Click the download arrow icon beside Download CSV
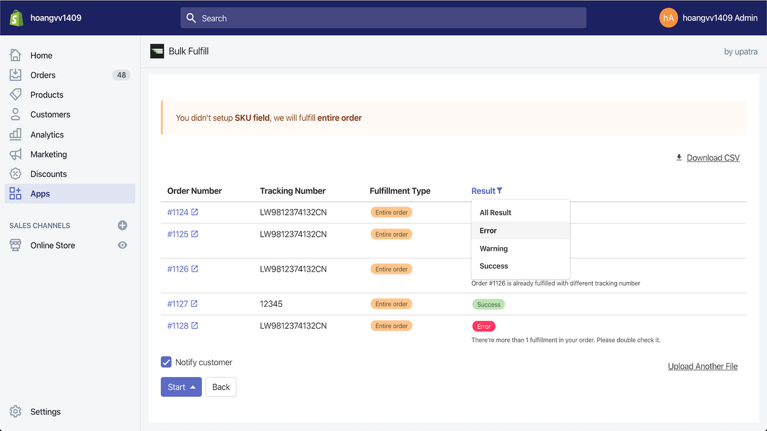 click(679, 157)
